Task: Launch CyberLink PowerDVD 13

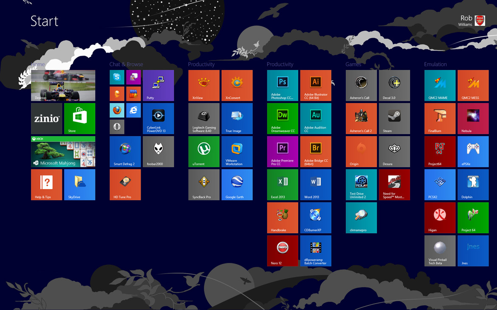Action: click(158, 119)
